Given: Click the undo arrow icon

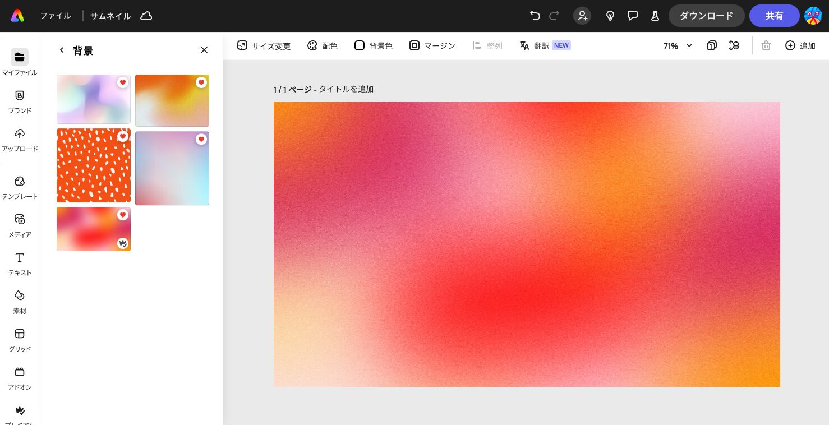Looking at the screenshot, I should tap(535, 16).
